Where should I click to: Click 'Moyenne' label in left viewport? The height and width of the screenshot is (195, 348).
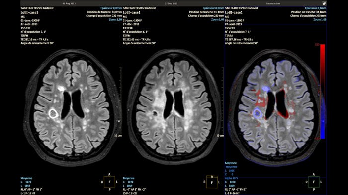(26, 178)
